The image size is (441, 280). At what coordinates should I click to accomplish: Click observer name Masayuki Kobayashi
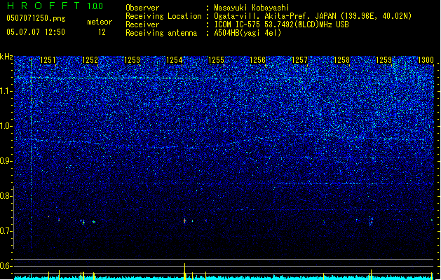[252, 8]
